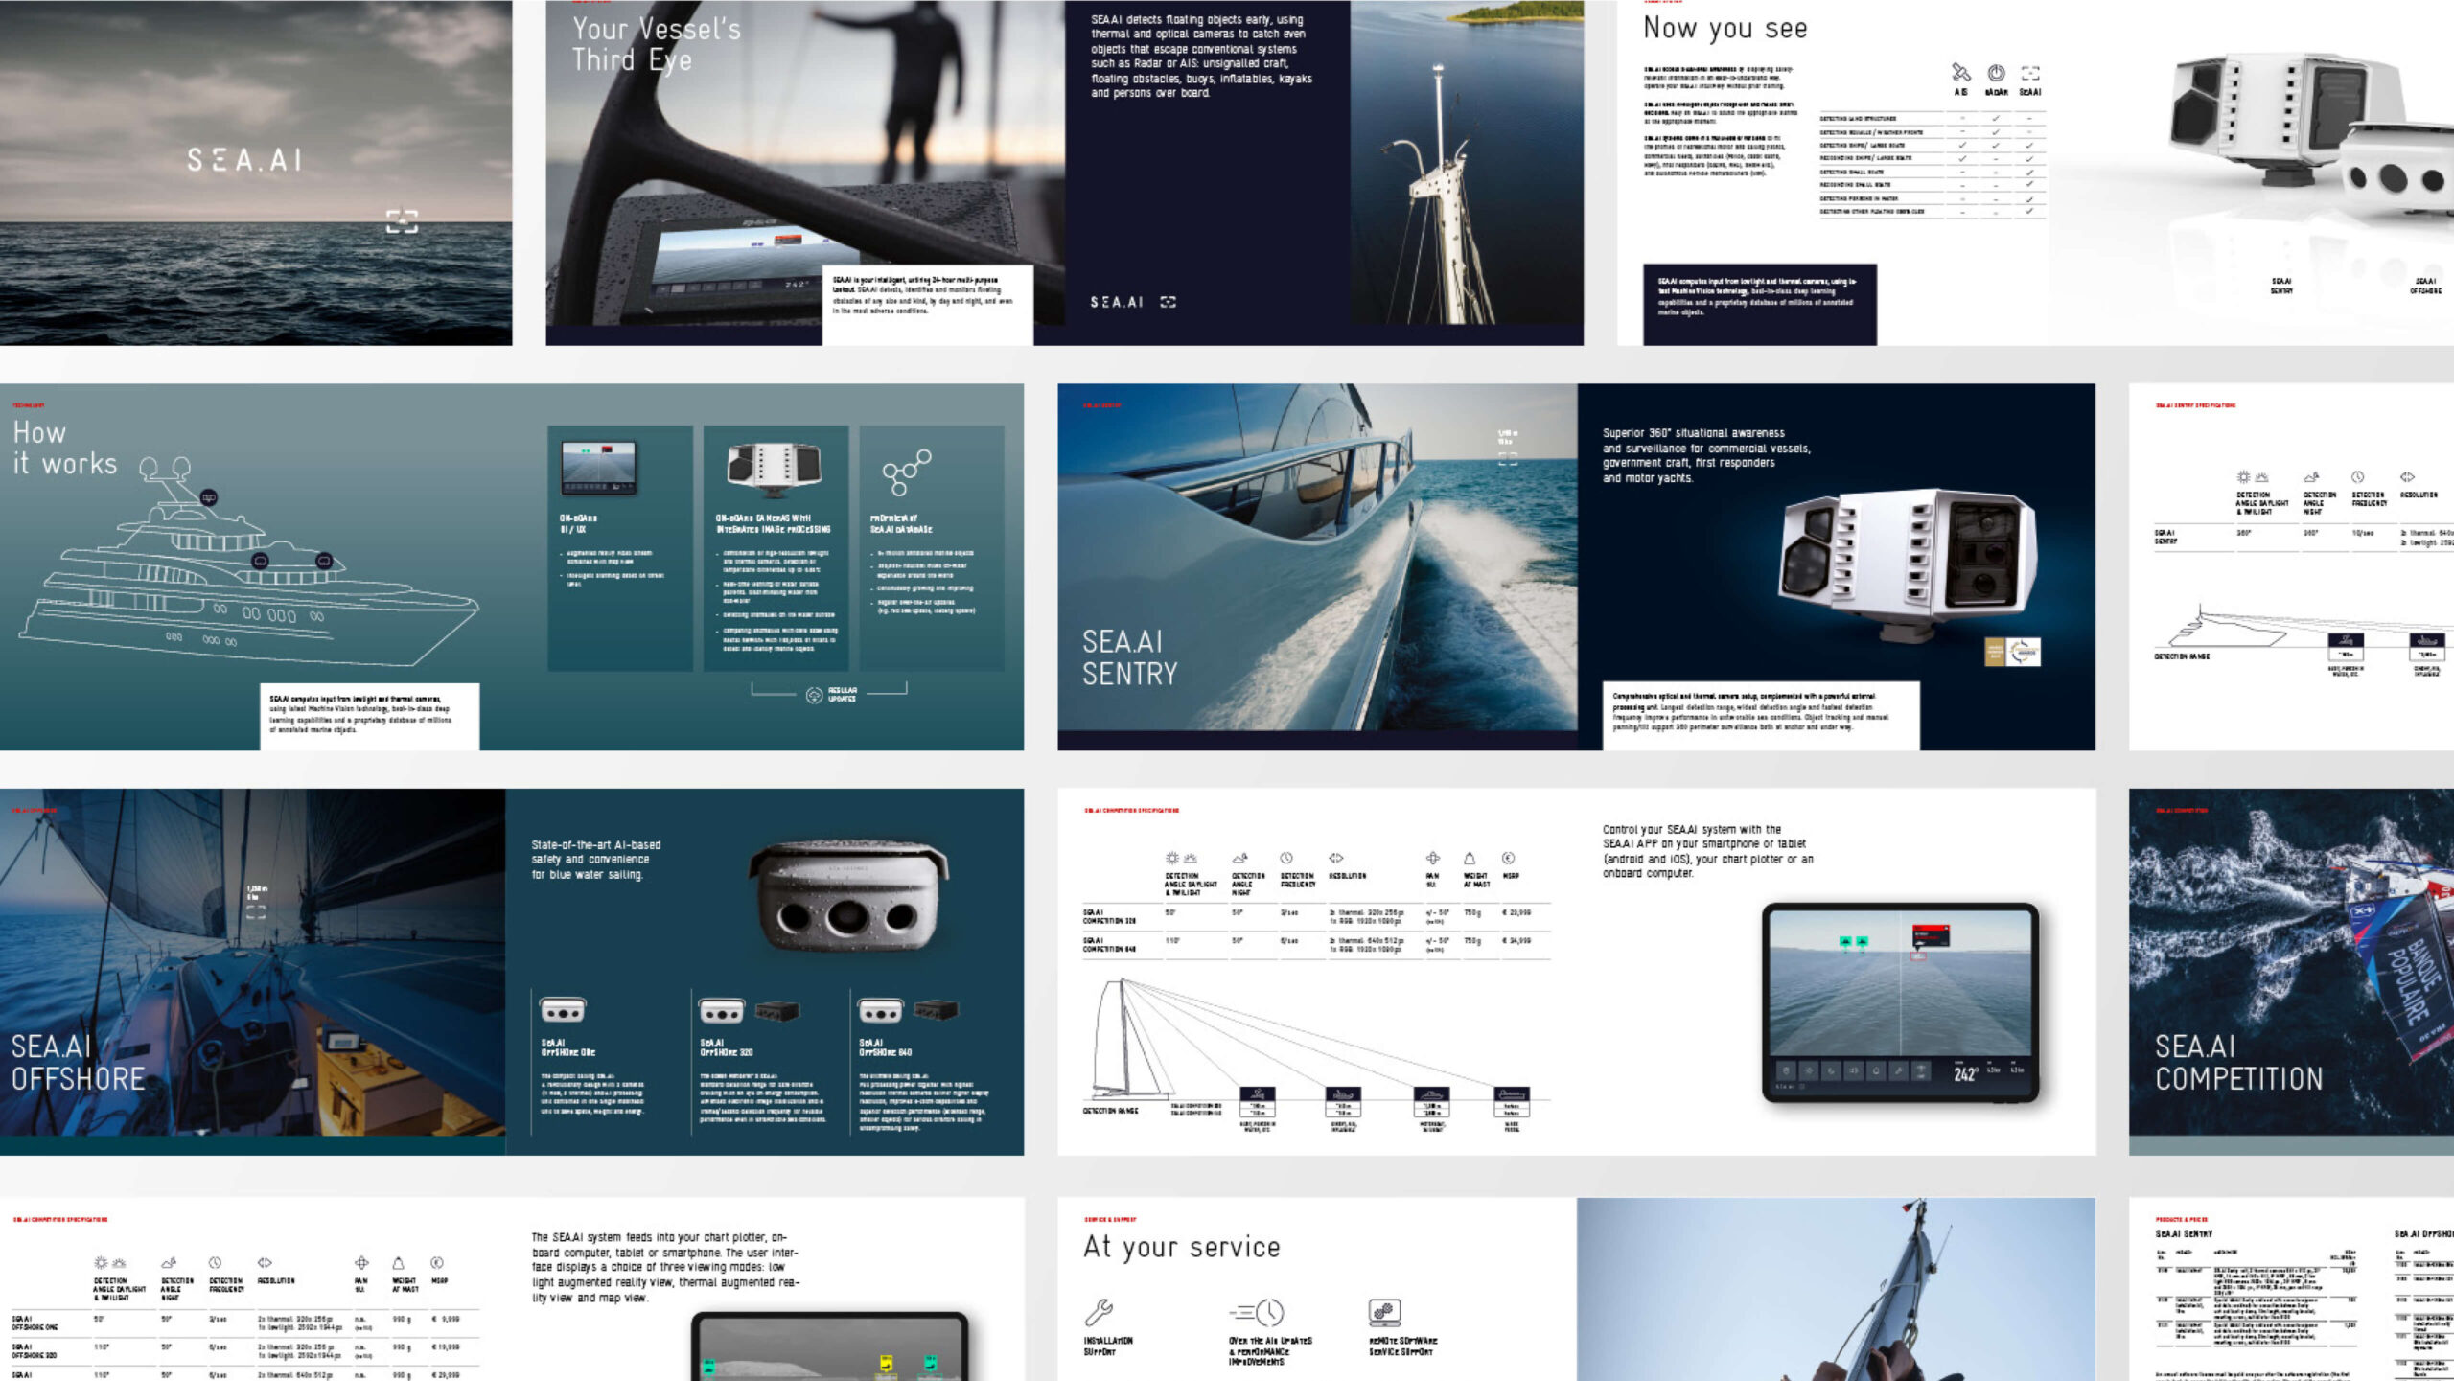Image resolution: width=2454 pixels, height=1381 pixels.
Task: Click the 'Superior 360° situational awareness' paragraph
Action: point(1706,455)
